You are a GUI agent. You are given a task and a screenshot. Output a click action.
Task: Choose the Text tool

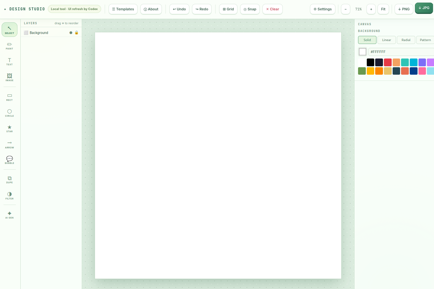click(9, 61)
